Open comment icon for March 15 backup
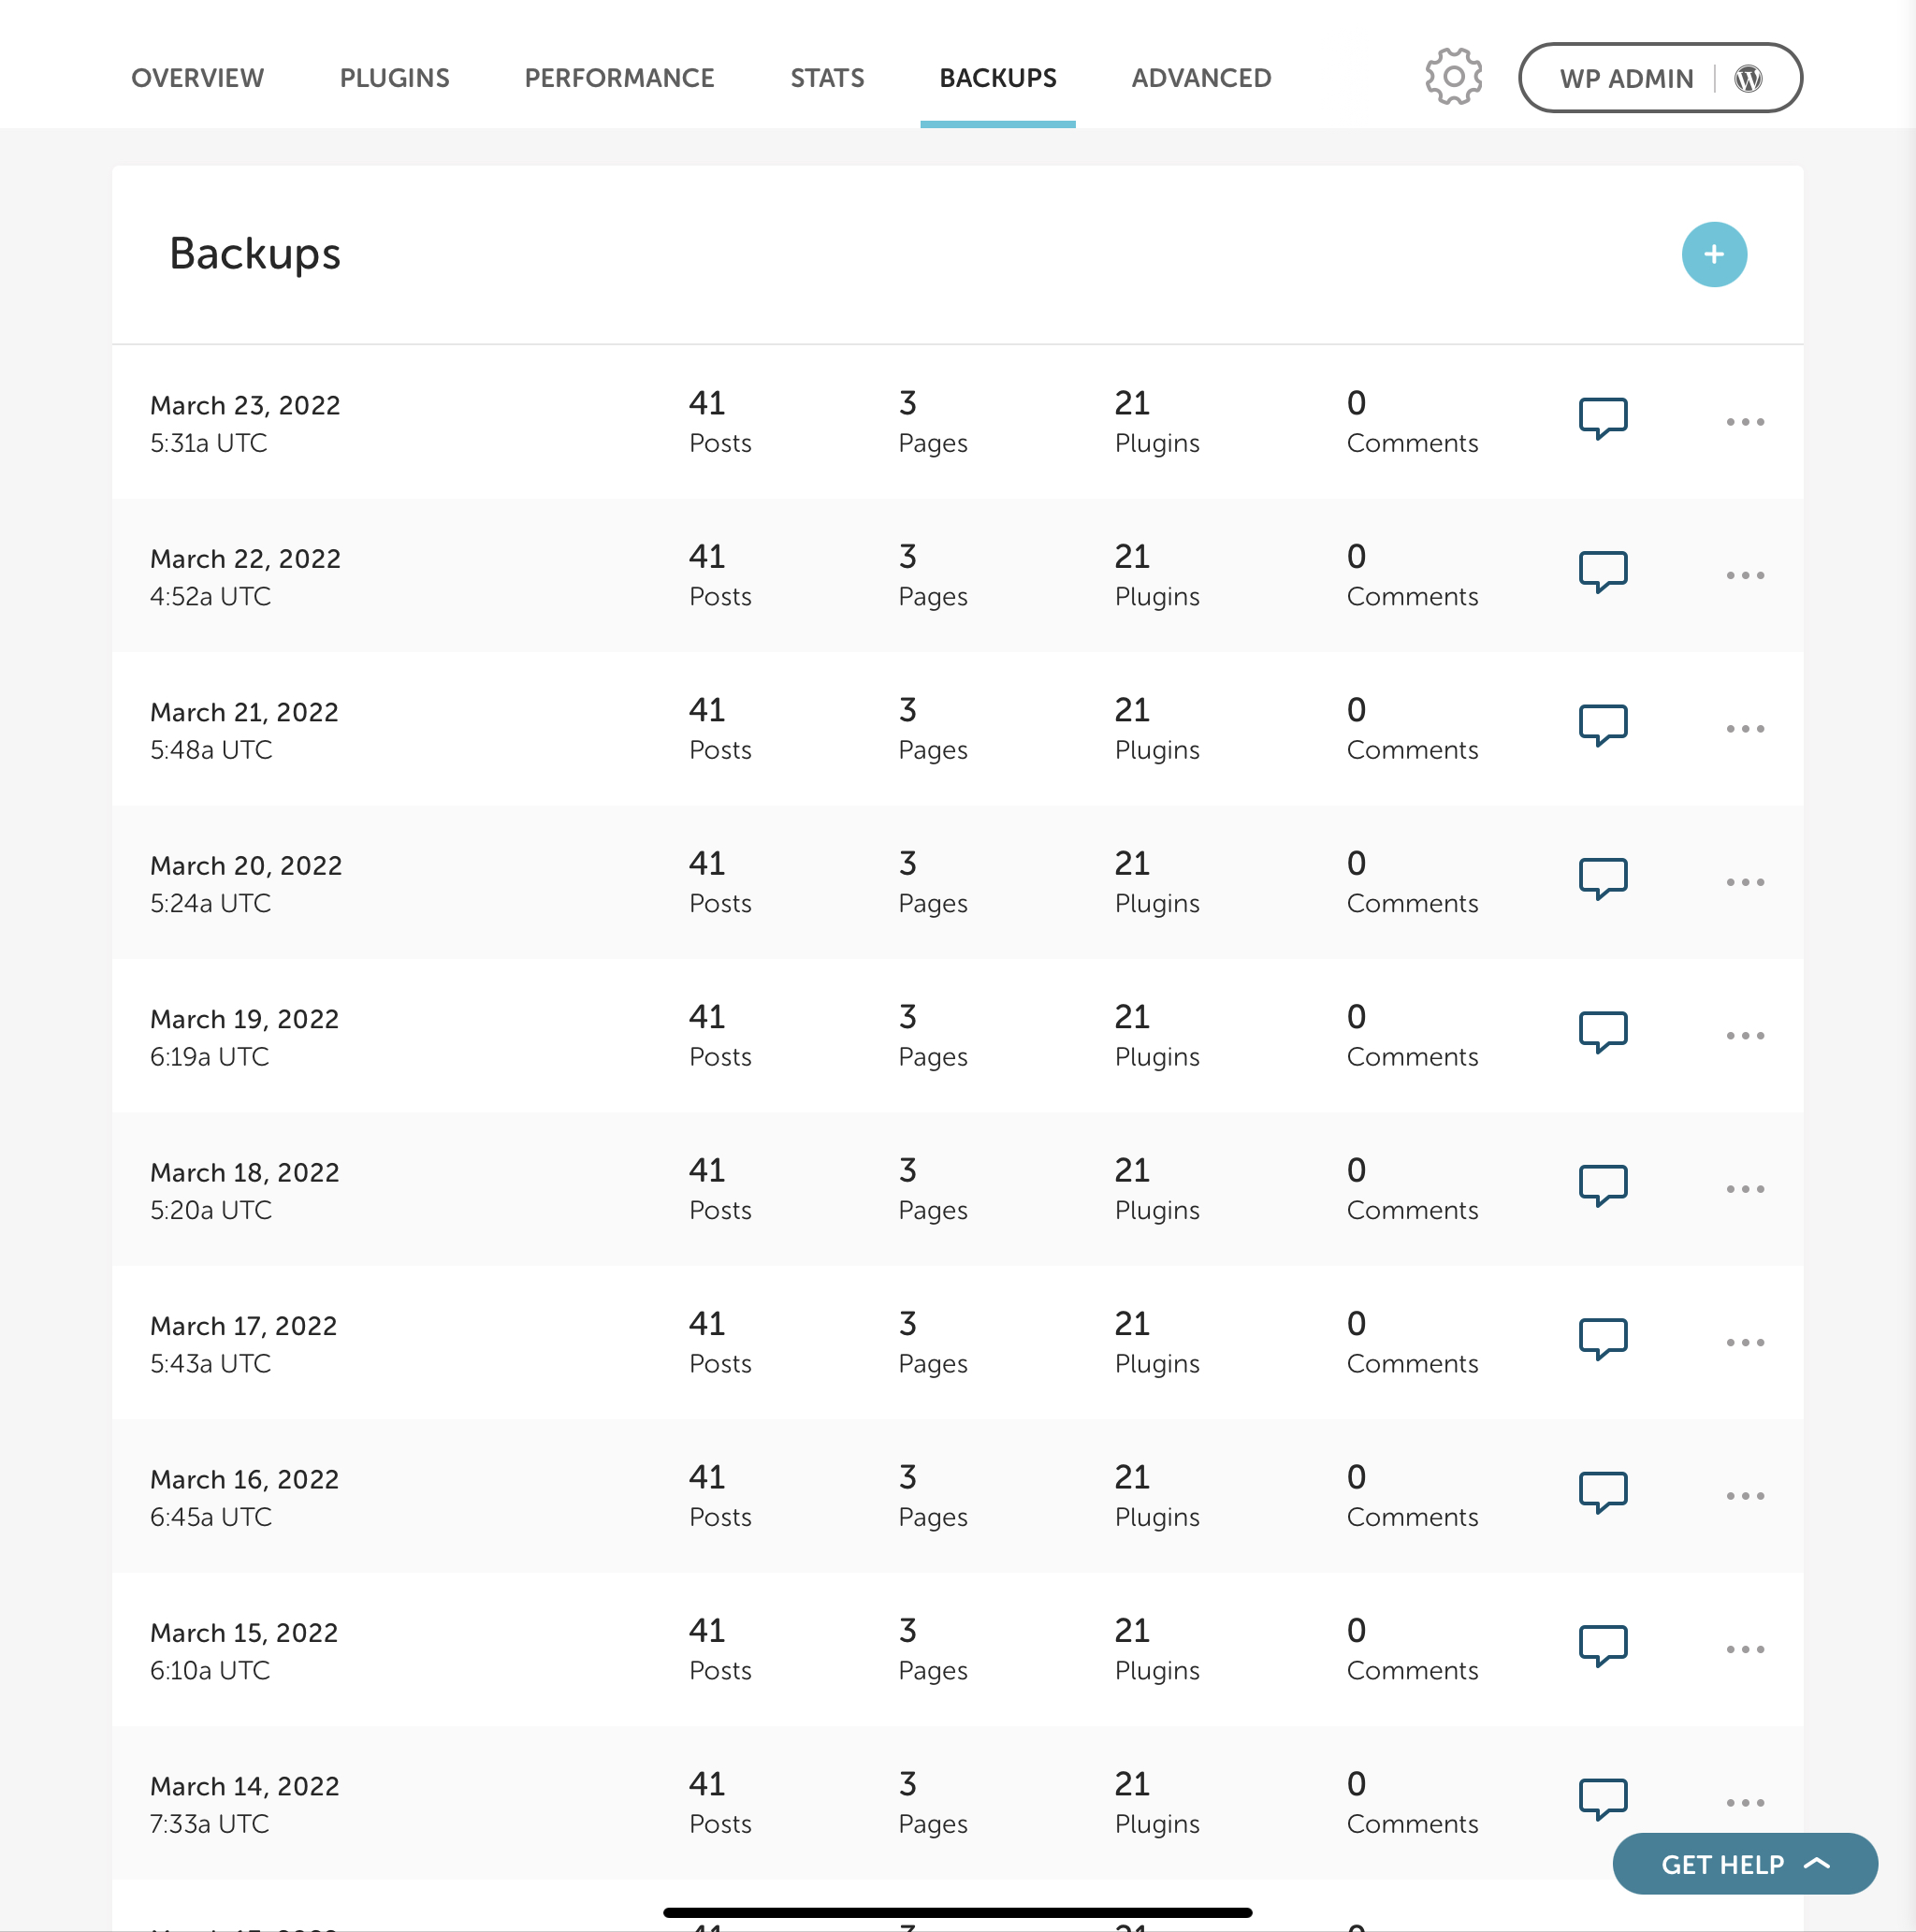This screenshot has height=1932, width=1916. [1602, 1647]
